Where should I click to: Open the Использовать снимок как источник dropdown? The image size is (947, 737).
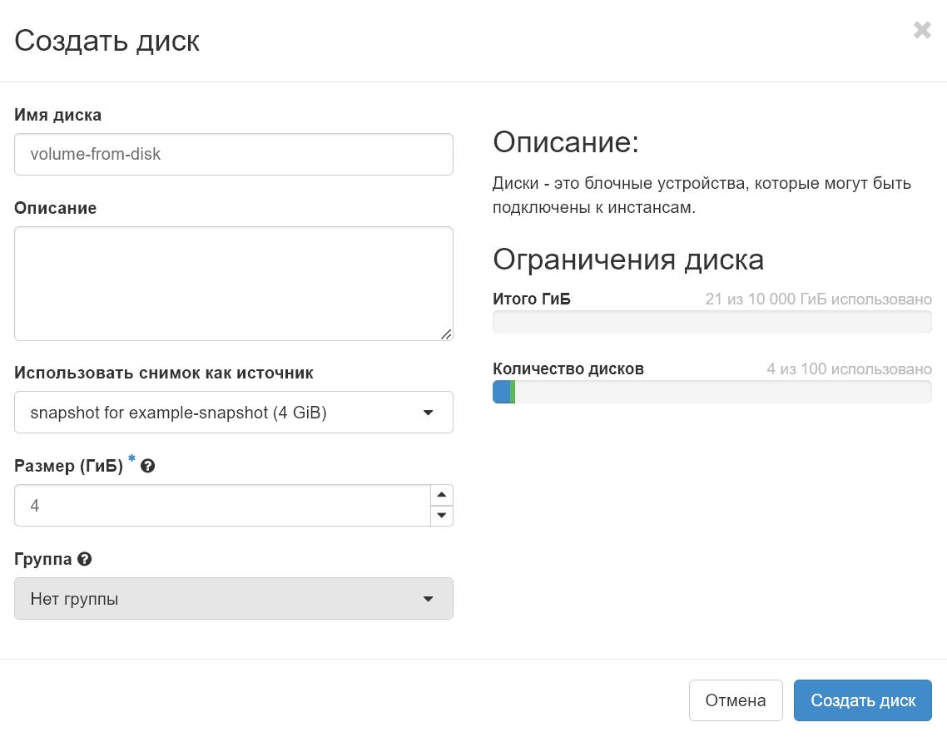(x=233, y=412)
